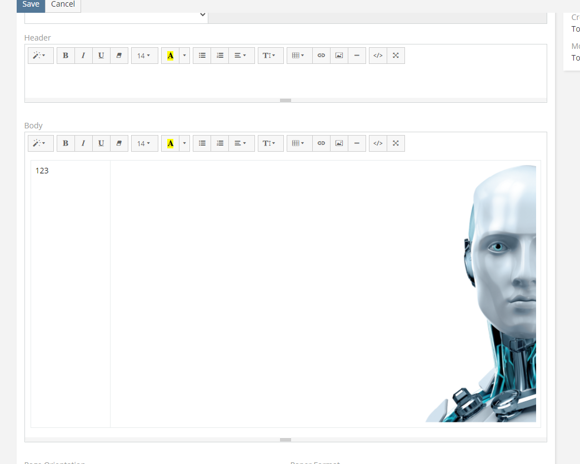Click the Cancel button
Viewport: 580px width, 464px height.
63,4
